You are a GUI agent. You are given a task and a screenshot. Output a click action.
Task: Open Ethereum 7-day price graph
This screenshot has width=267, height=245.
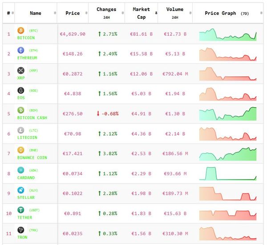(228, 54)
